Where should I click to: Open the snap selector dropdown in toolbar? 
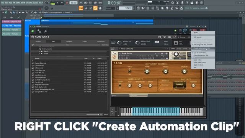tap(110, 8)
